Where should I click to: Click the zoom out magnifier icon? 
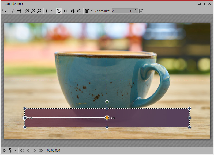(33, 11)
